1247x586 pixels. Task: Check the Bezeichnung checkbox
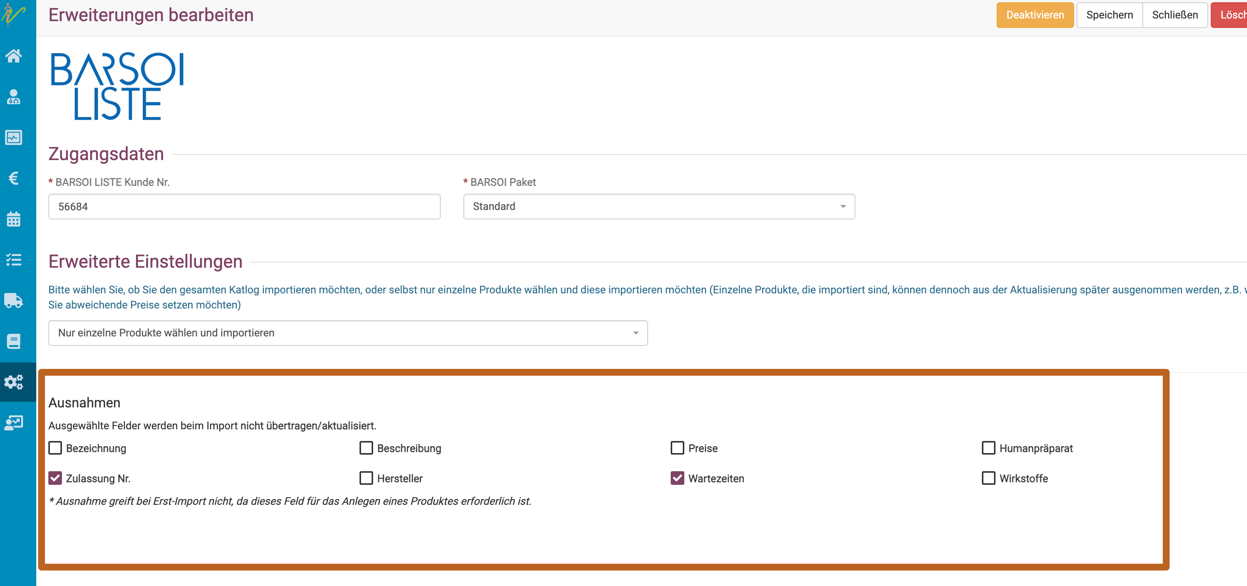click(x=55, y=447)
